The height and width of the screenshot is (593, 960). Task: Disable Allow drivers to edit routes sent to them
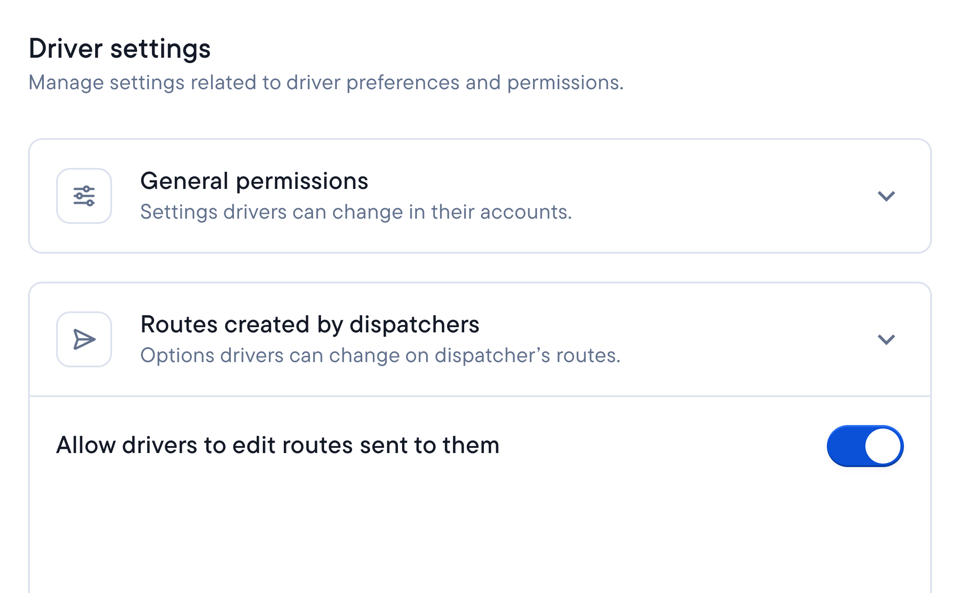[865, 446]
